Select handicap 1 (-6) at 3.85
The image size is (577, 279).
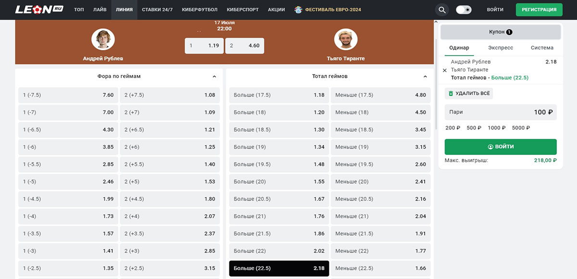pyautogui.click(x=68, y=147)
